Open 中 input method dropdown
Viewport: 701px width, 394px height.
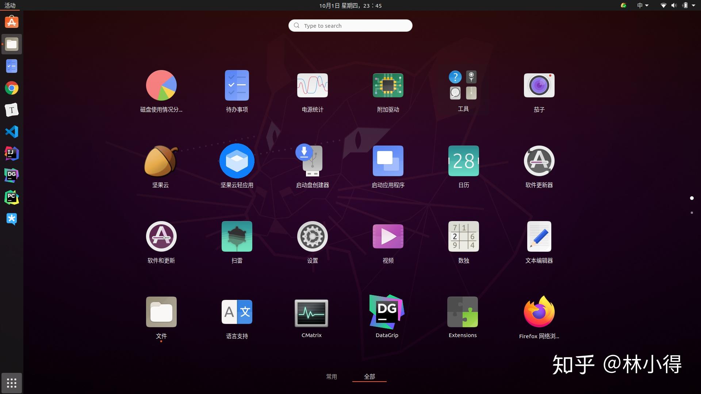643,5
